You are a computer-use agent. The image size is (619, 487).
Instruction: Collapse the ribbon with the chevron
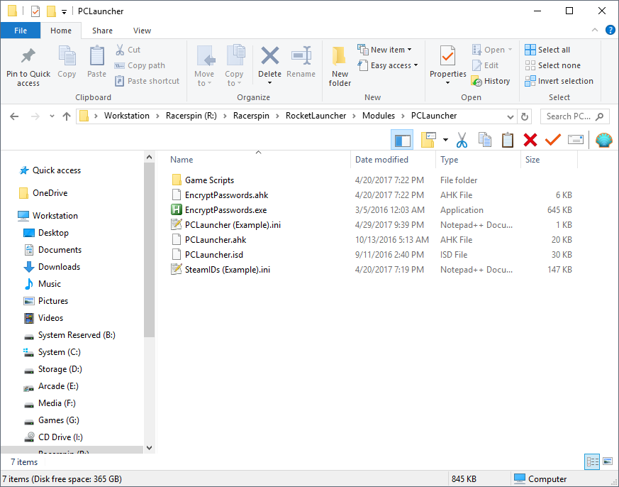(594, 30)
